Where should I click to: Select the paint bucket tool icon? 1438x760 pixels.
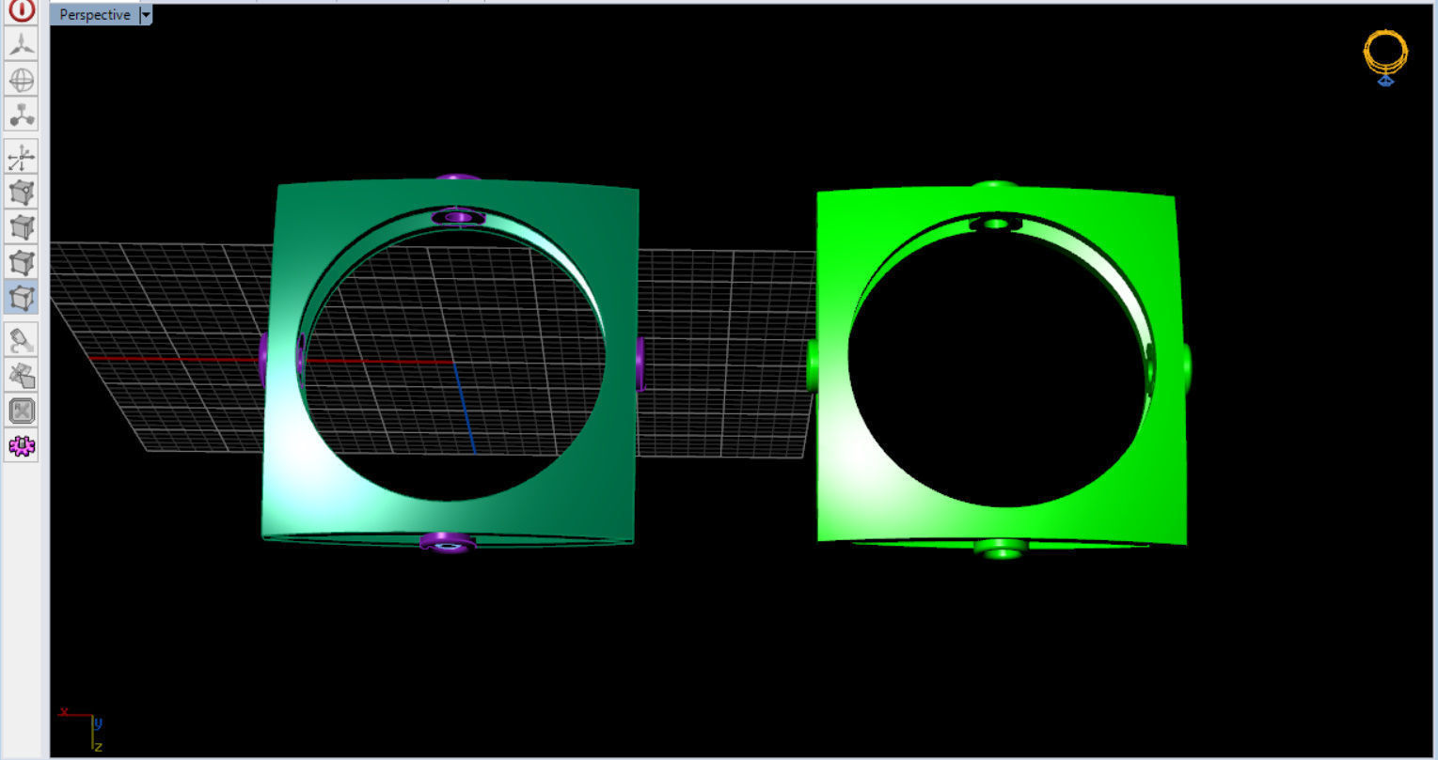[x=22, y=340]
